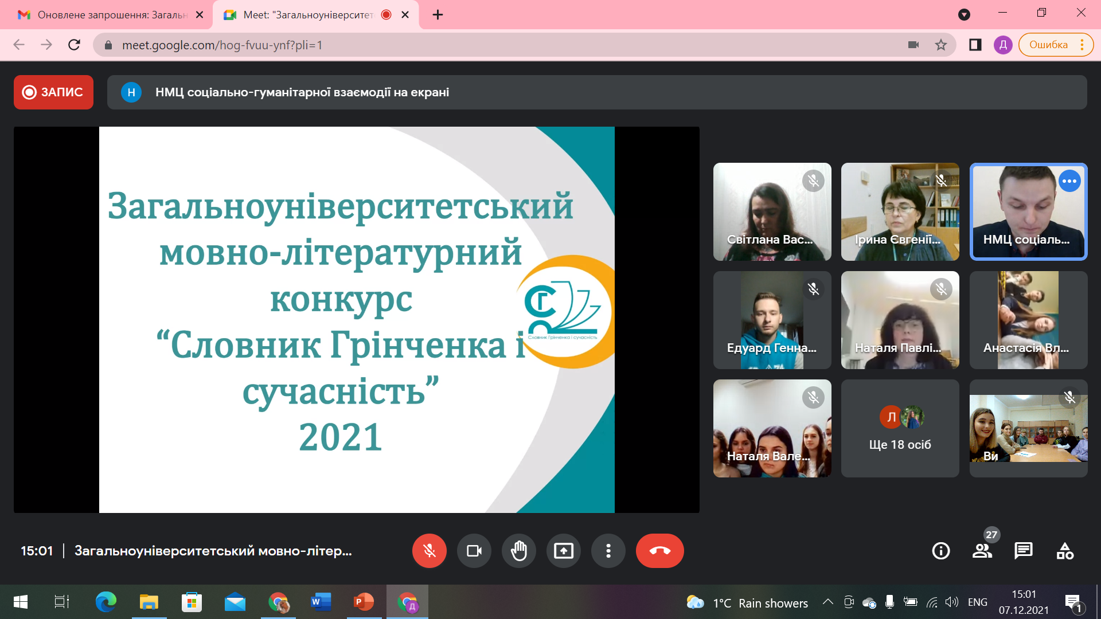Hang up the call

click(659, 551)
